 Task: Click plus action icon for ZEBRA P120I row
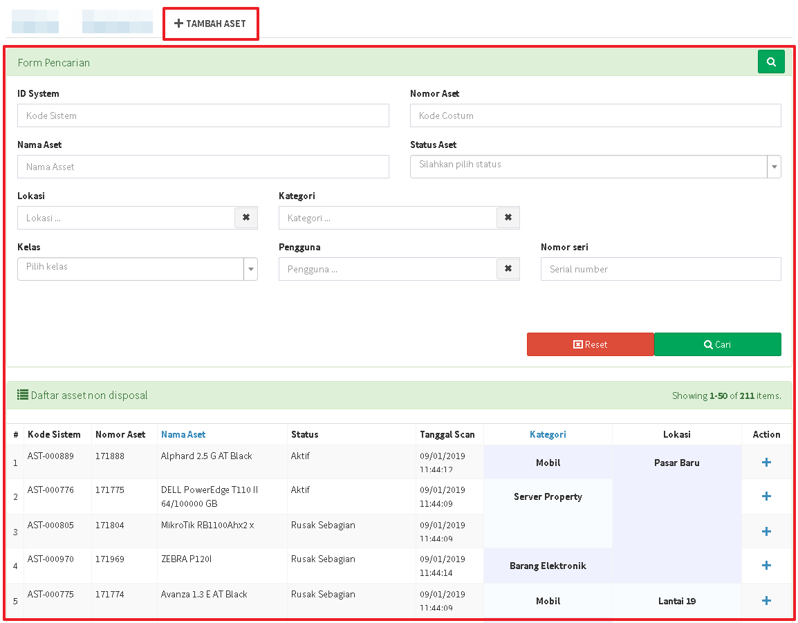point(766,566)
